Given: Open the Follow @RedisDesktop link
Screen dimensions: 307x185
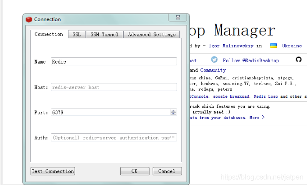Looking at the screenshot, I should click(x=251, y=60).
